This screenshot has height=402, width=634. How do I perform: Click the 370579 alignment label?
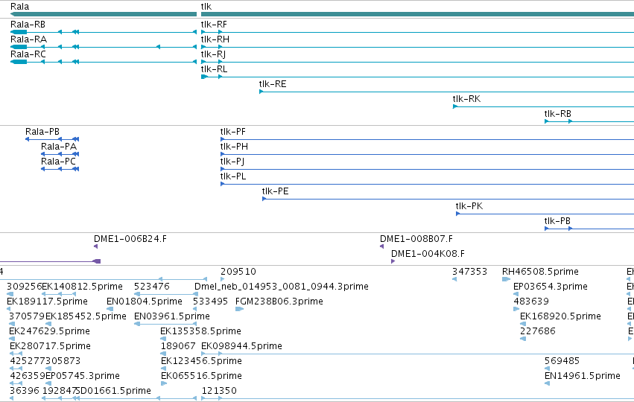click(x=27, y=317)
